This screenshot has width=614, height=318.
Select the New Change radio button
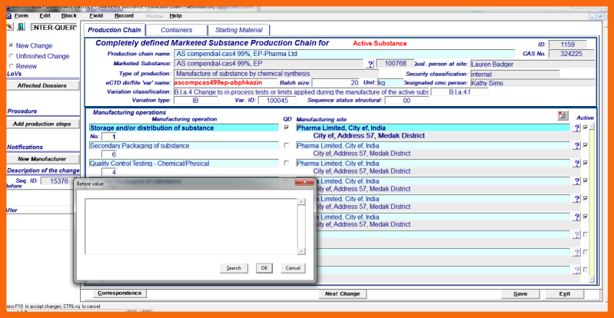10,45
